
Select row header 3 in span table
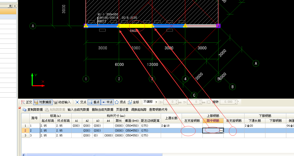[26, 135]
